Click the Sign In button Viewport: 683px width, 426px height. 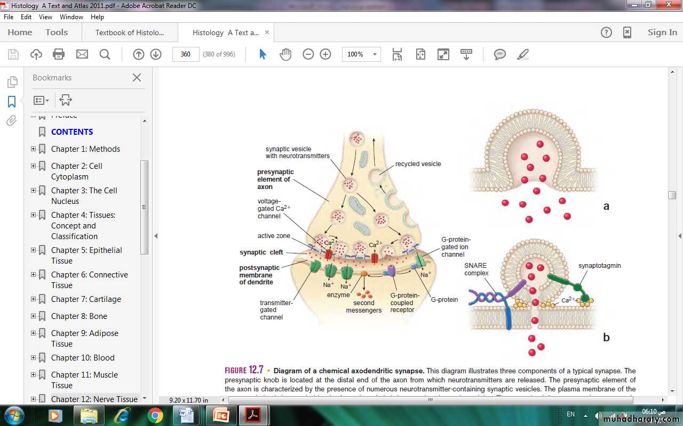point(662,32)
